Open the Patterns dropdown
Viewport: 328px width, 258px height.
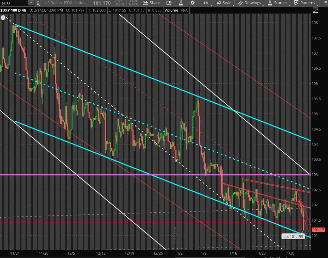pyautogui.click(x=304, y=3)
